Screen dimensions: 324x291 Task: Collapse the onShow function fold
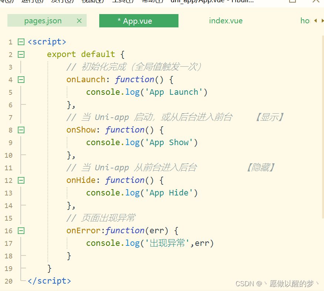point(21,130)
